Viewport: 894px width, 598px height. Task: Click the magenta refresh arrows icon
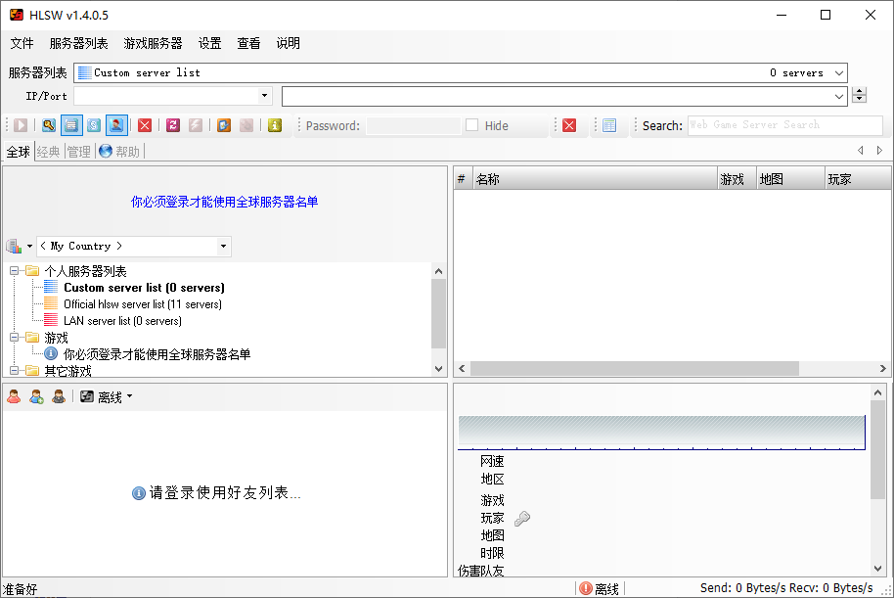point(173,125)
